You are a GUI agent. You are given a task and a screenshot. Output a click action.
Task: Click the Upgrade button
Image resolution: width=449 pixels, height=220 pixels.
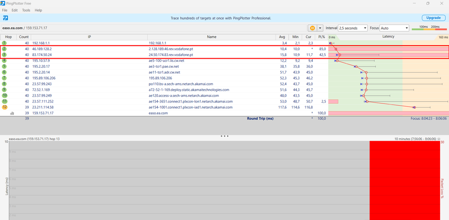(x=433, y=18)
